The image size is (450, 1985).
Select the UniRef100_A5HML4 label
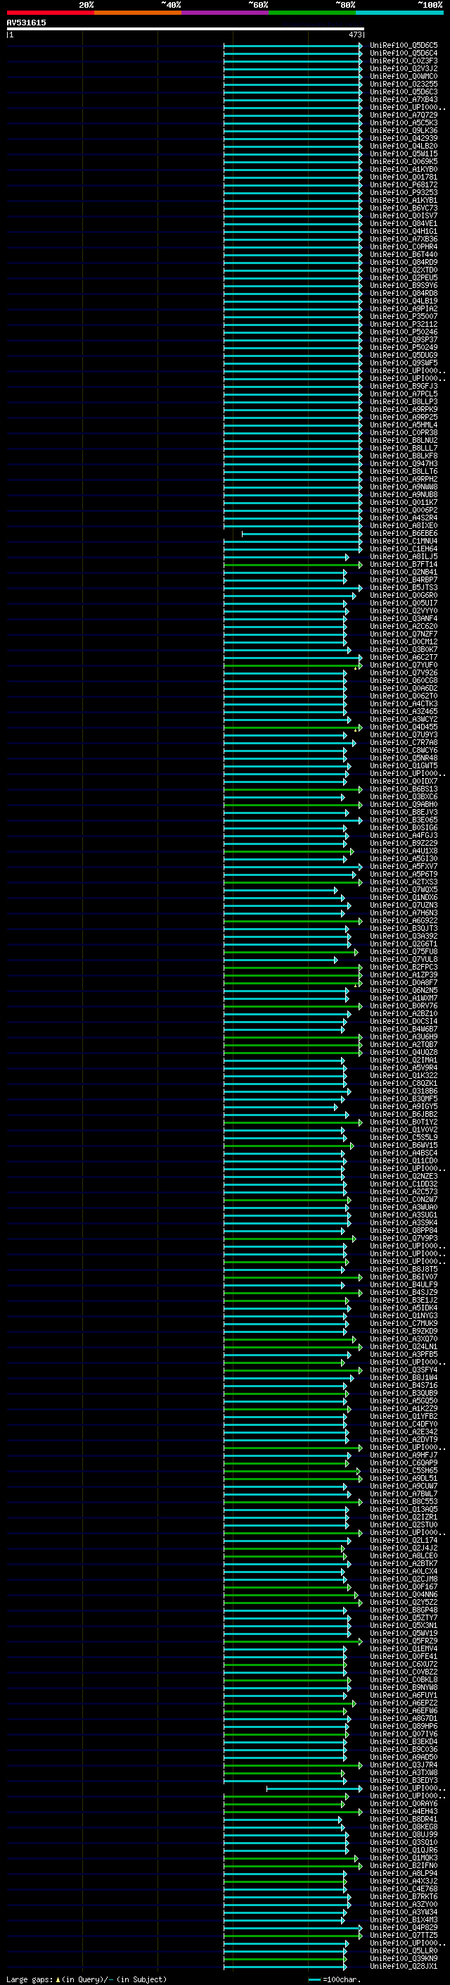(x=404, y=425)
